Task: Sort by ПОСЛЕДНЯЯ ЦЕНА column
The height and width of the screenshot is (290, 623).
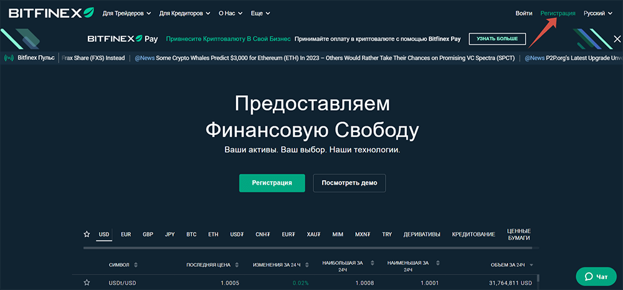Action: (212, 265)
